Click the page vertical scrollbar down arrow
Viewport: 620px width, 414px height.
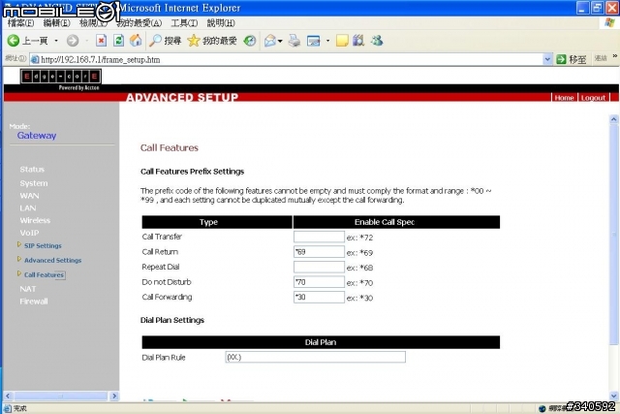613,396
